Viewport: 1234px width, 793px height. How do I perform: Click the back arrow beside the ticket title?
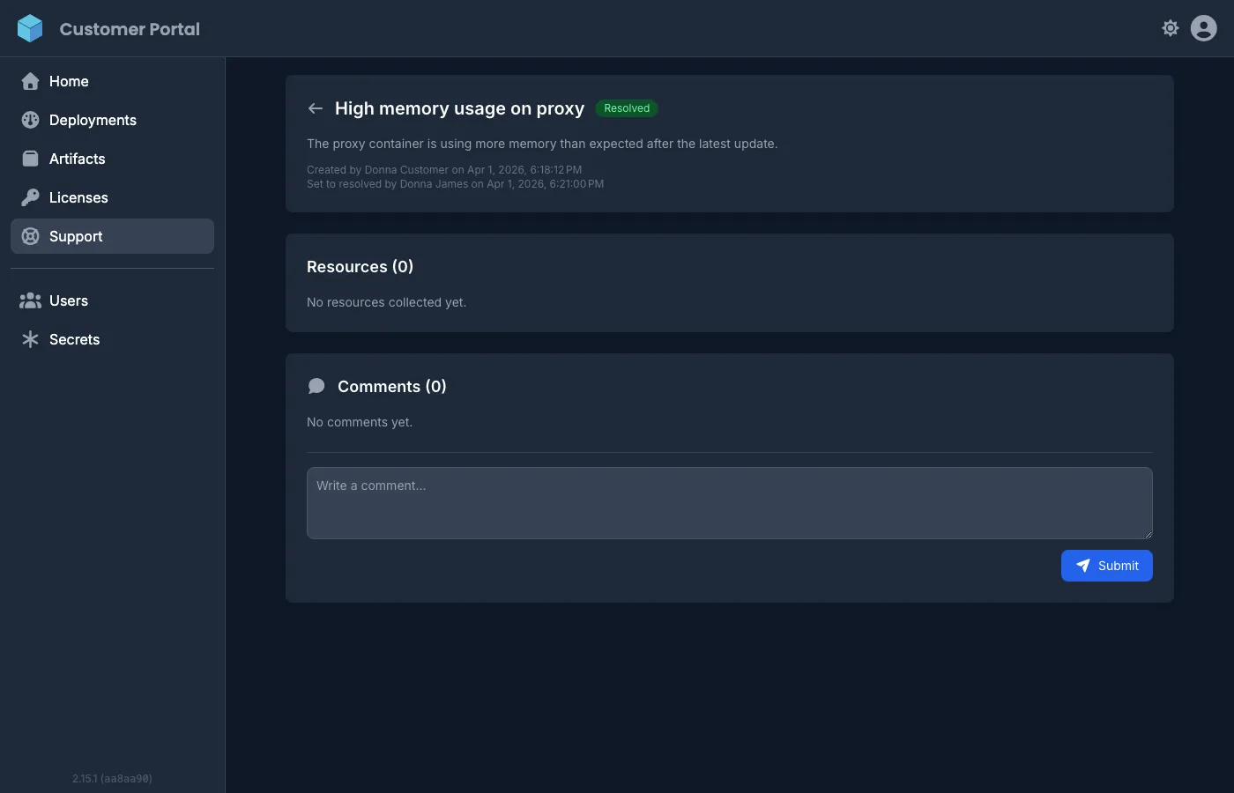[315, 107]
